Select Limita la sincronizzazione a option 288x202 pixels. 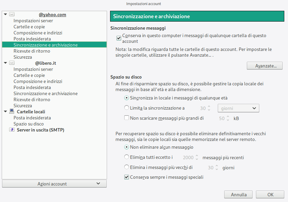[x=127, y=108]
